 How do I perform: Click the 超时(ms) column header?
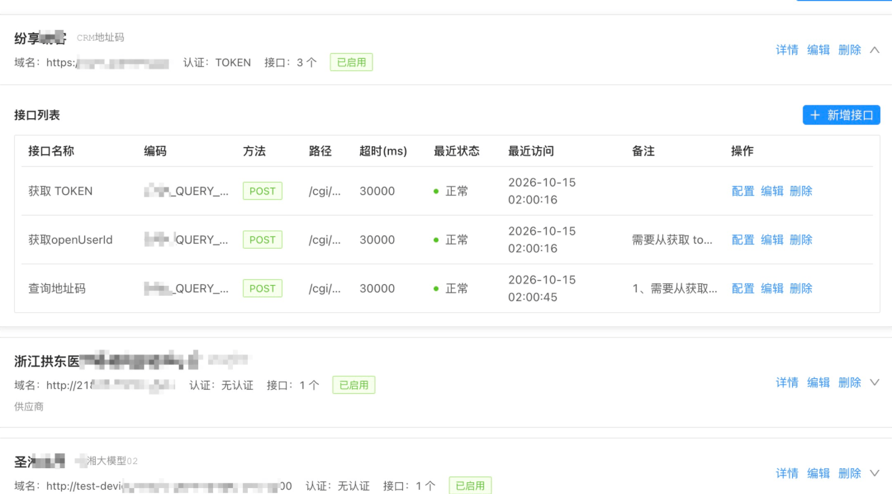click(383, 151)
